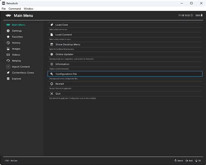This screenshot has width=206, height=165.
Task: Click the RetroArch invader logo in header
Action: 8,16
